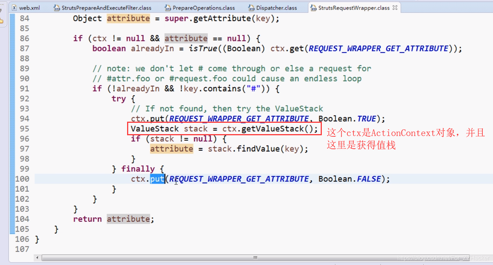Click the horizontal scrollbar thumb

click(255, 258)
